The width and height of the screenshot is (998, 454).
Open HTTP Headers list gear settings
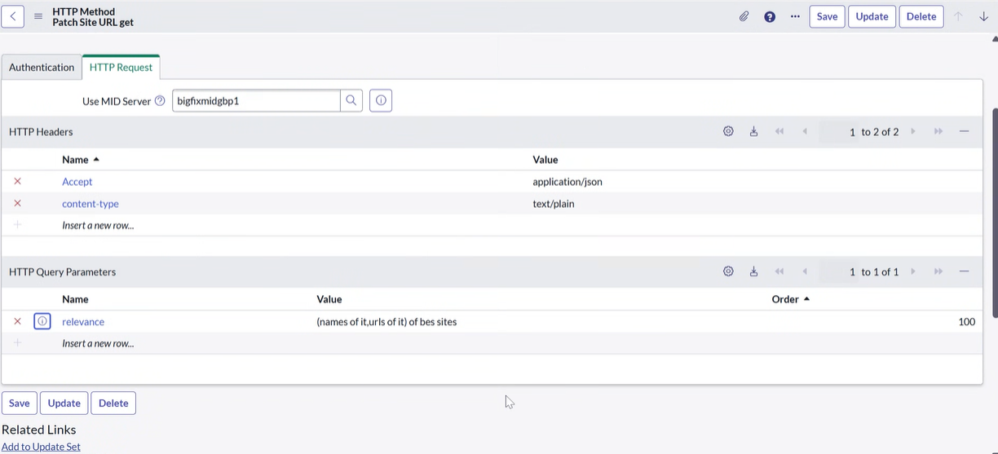click(728, 132)
